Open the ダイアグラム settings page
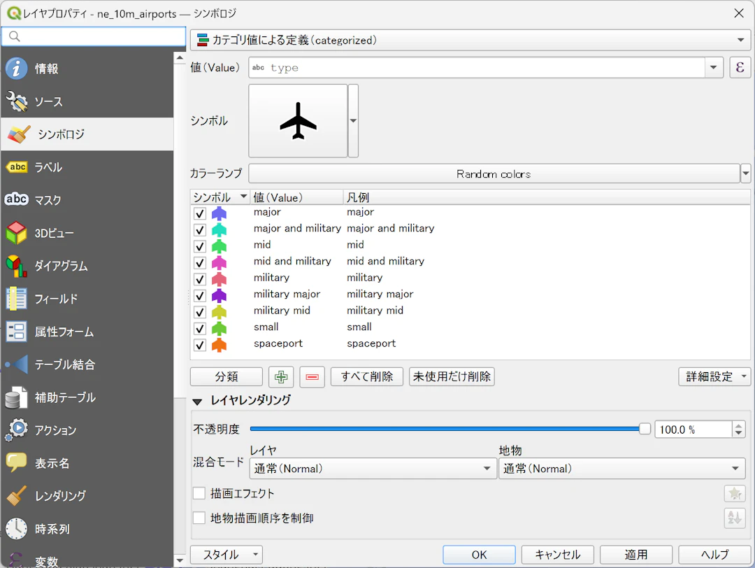Screen dimensions: 755x568 [61, 266]
